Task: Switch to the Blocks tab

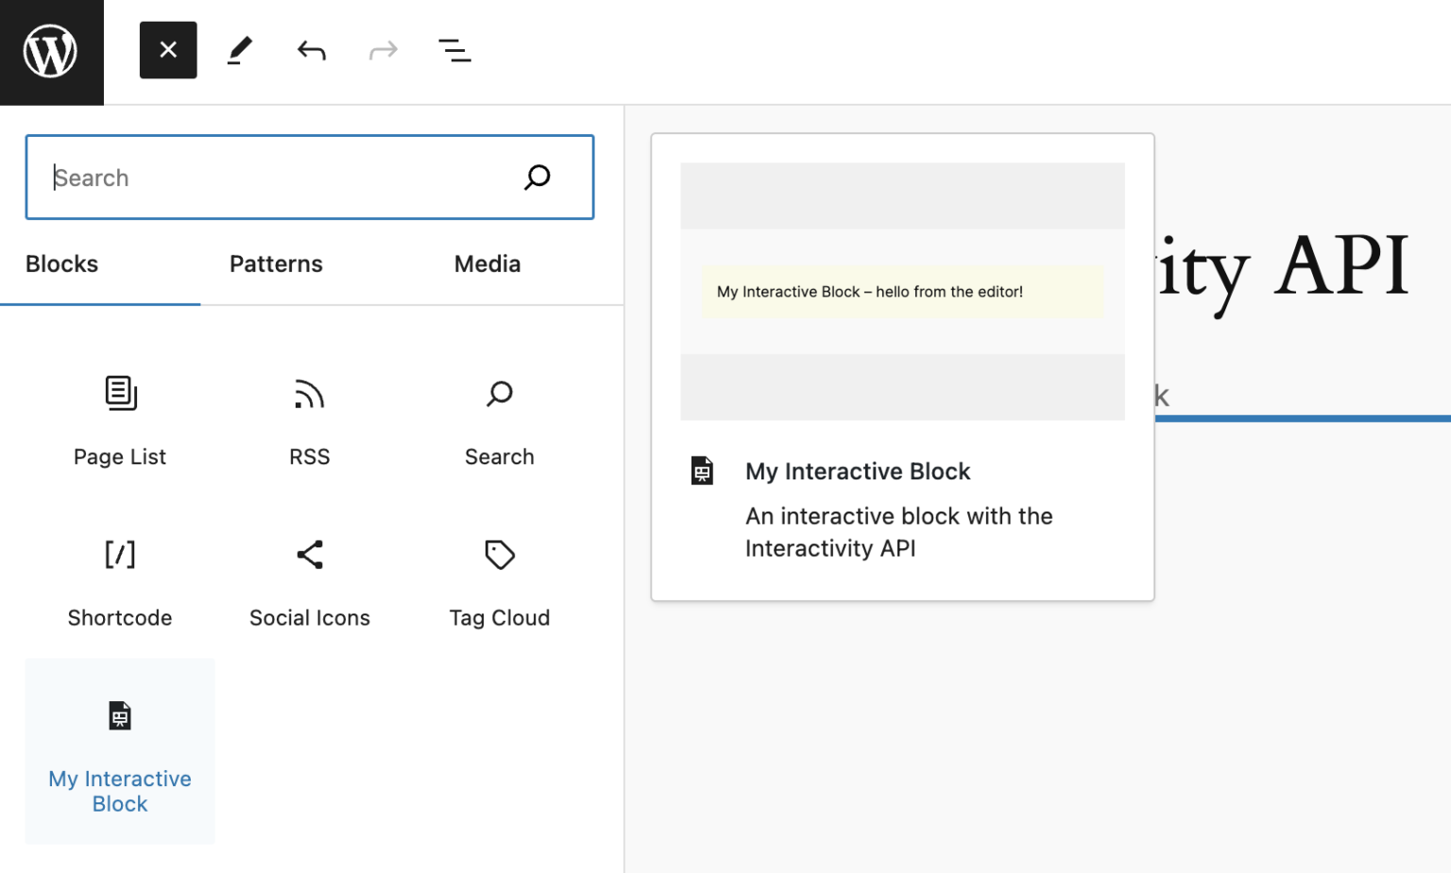Action: [62, 264]
